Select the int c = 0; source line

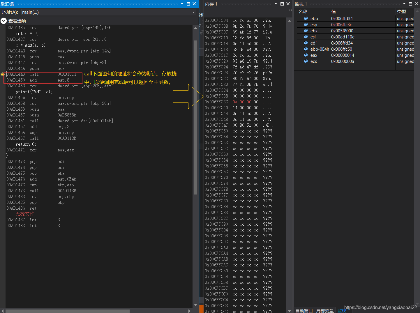(x=27, y=33)
